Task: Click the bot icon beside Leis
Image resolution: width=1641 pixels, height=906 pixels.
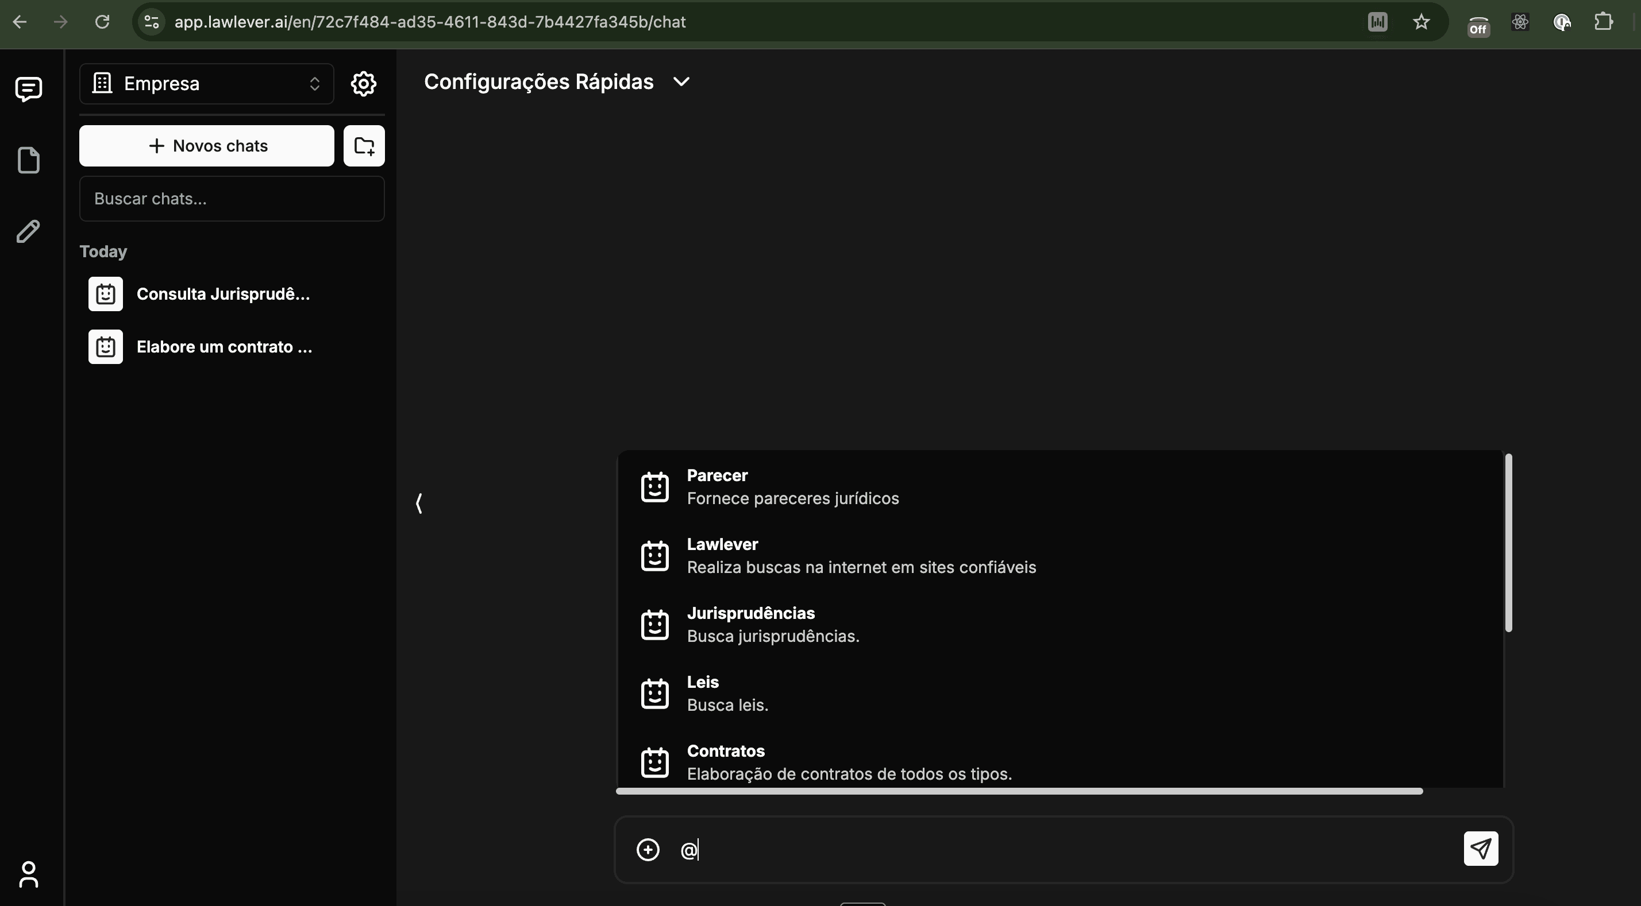Action: (x=655, y=694)
